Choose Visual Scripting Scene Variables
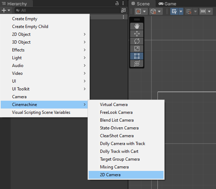216x189 pixels. (44, 112)
